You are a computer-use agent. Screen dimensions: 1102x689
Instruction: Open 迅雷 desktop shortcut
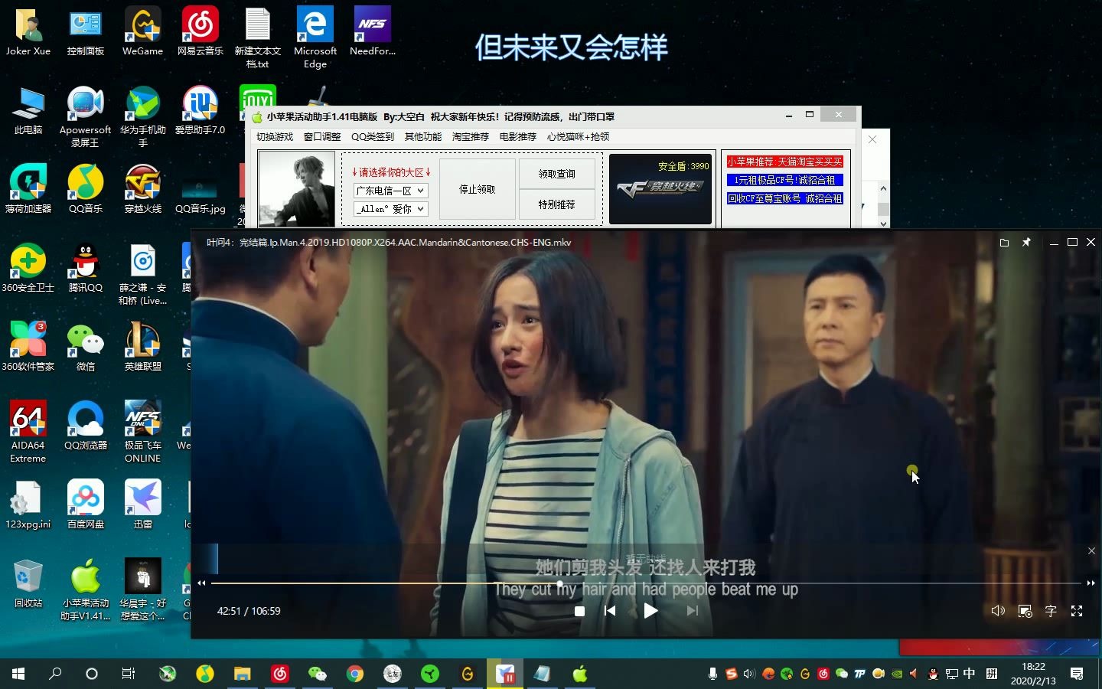point(143,505)
